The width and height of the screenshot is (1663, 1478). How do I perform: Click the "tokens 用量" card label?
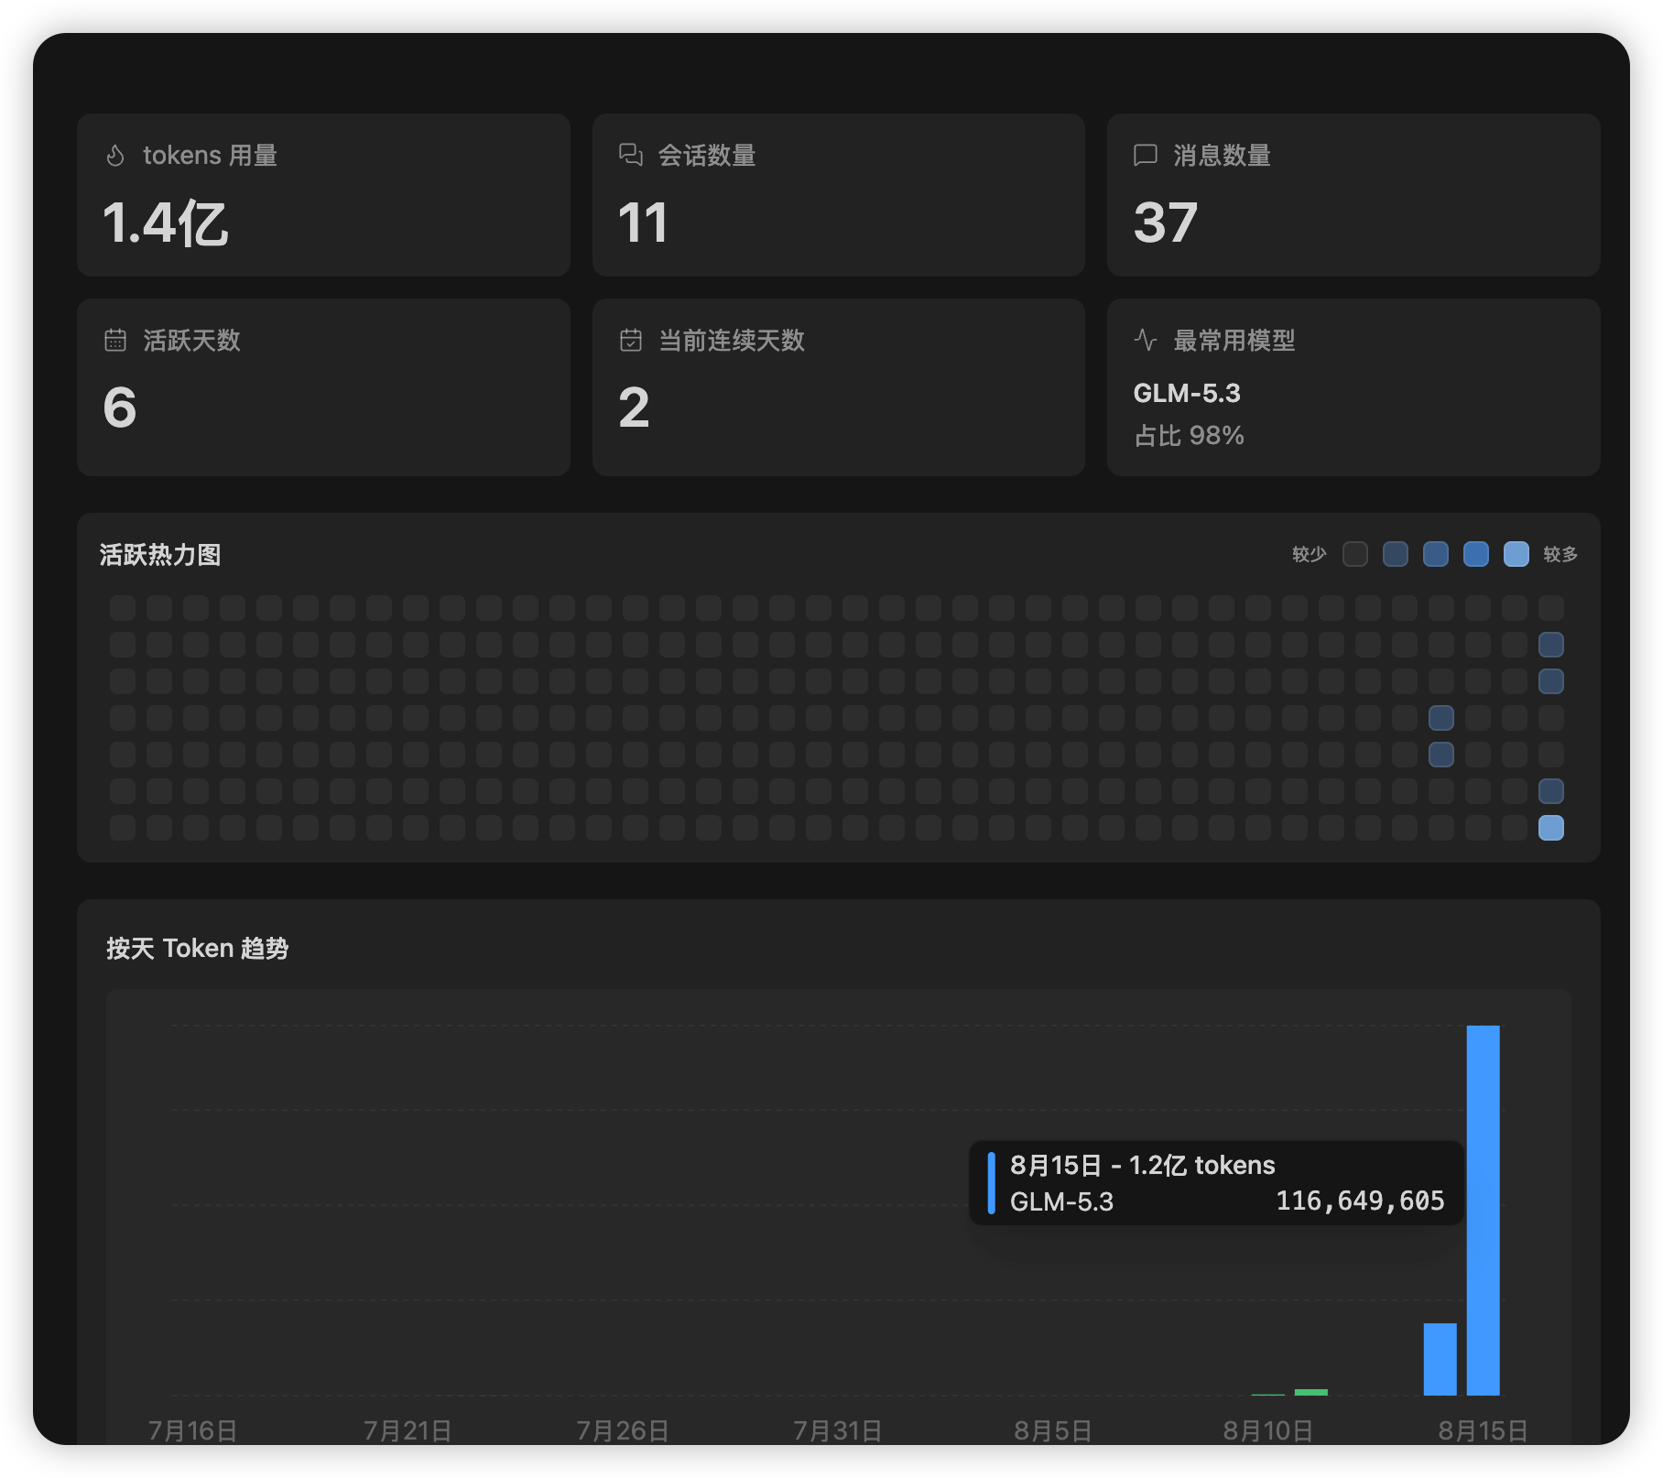pyautogui.click(x=211, y=156)
